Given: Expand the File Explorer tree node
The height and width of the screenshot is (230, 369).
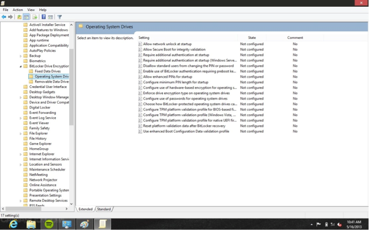Looking at the screenshot, I should click(20, 134).
